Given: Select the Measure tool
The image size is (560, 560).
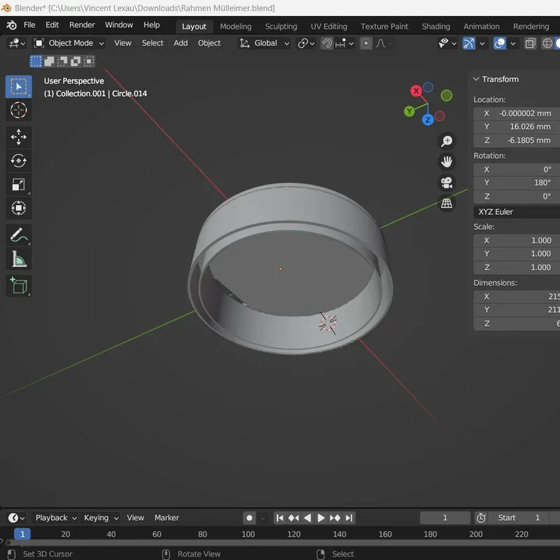Looking at the screenshot, I should [x=18, y=260].
